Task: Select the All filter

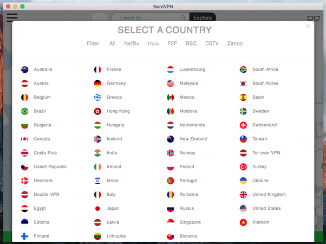Action: point(112,43)
